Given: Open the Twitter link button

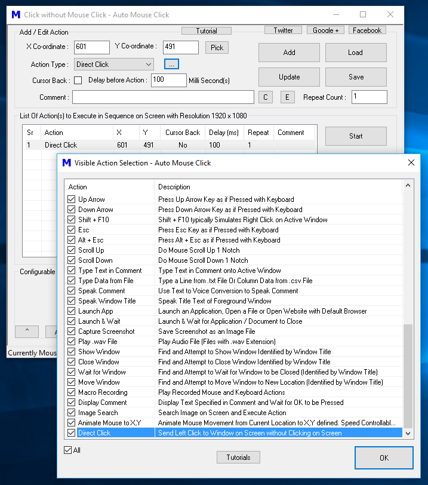Looking at the screenshot, I should coord(283,30).
